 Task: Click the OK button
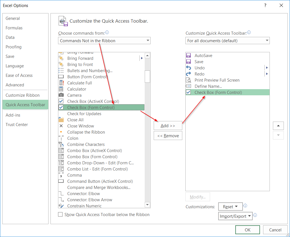247,229
